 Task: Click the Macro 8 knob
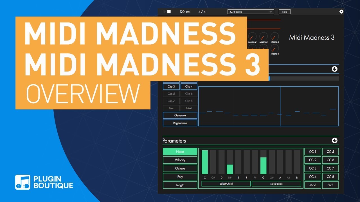275,48
